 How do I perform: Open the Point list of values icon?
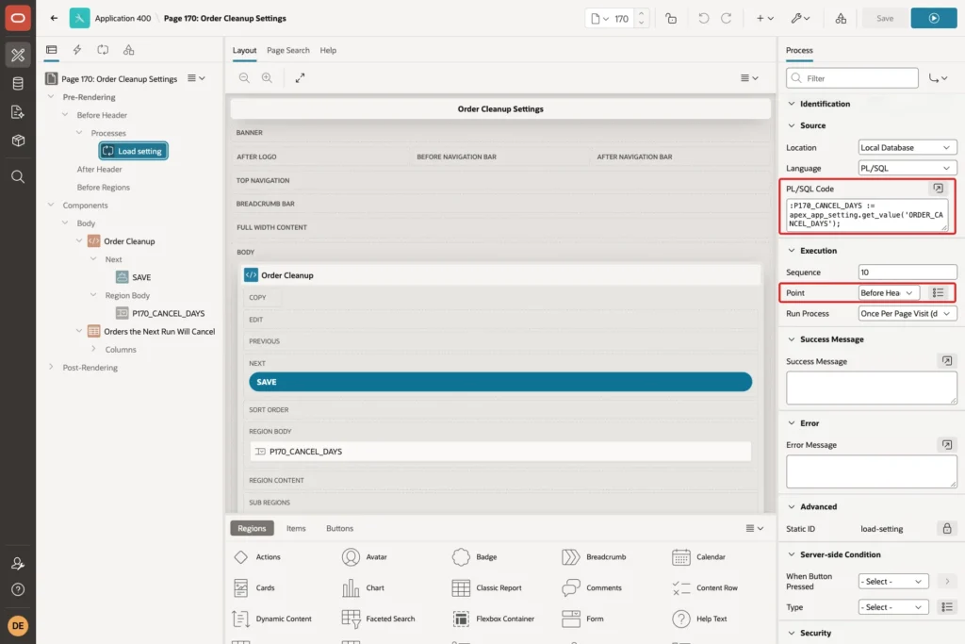click(x=938, y=293)
